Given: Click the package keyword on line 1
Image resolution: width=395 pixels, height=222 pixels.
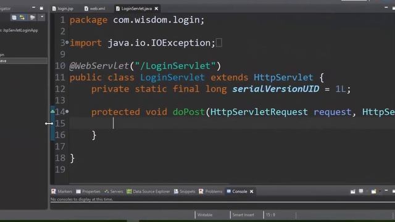Looking at the screenshot, I should coord(88,20).
